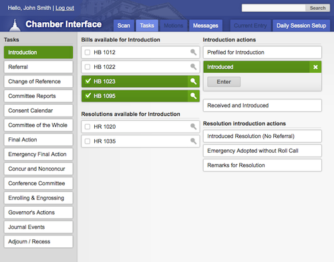Open the Current Entry tab
The image size is (334, 262).
click(x=251, y=25)
